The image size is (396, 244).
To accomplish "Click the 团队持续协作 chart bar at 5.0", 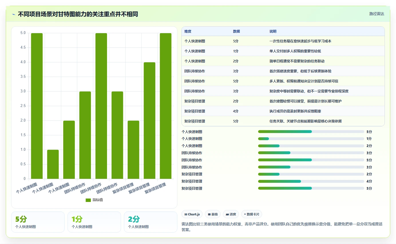I will click(101, 106).
